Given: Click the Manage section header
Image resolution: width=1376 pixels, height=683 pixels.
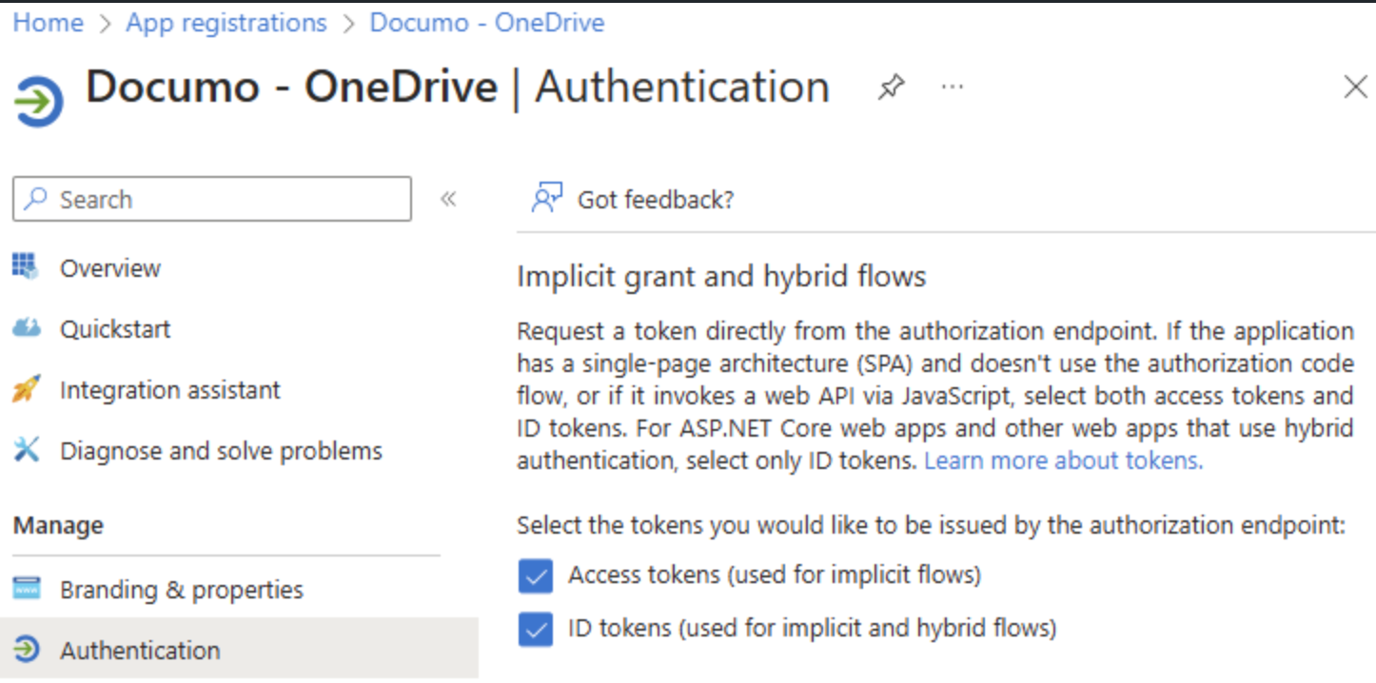Looking at the screenshot, I should [58, 525].
